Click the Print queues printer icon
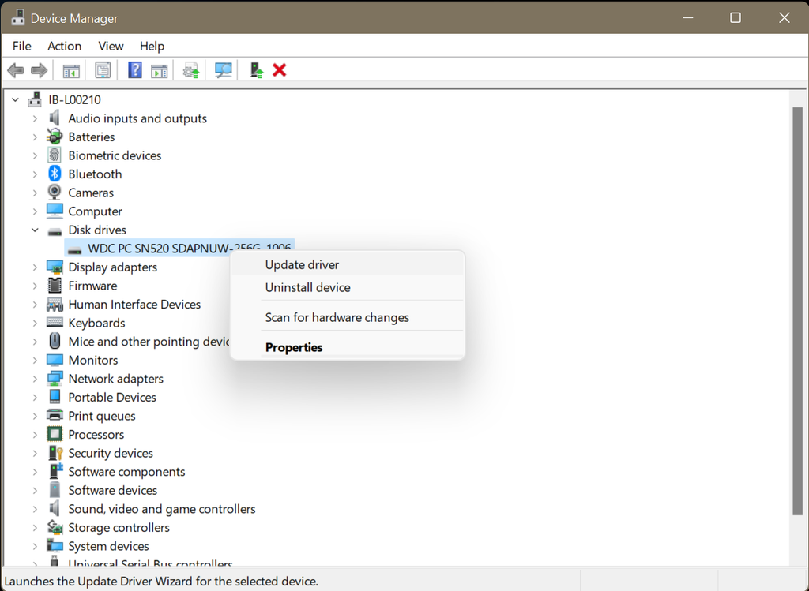The image size is (809, 591). click(x=55, y=415)
